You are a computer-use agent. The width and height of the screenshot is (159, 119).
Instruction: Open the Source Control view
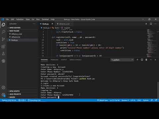tap(3, 39)
